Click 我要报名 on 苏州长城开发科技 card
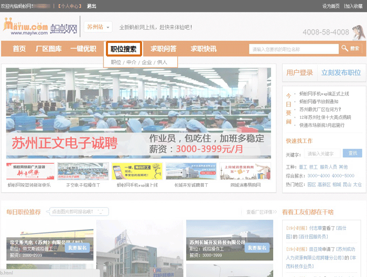Screen dimensions: 367x277 tap(257, 248)
